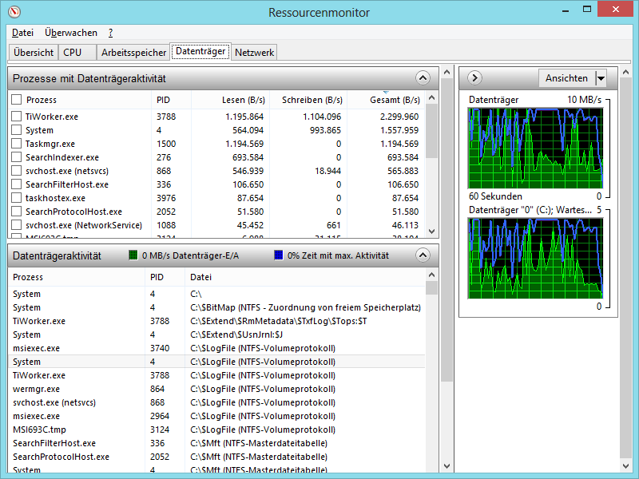The width and height of the screenshot is (639, 479).
Task: Select all processes via header checkbox
Action: pyautogui.click(x=16, y=99)
